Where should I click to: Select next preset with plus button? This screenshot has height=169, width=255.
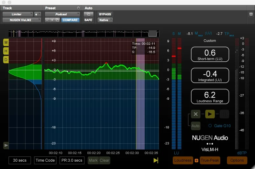click(x=52, y=20)
